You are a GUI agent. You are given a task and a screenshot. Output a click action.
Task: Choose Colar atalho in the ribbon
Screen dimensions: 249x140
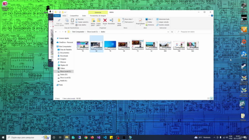coord(81,25)
